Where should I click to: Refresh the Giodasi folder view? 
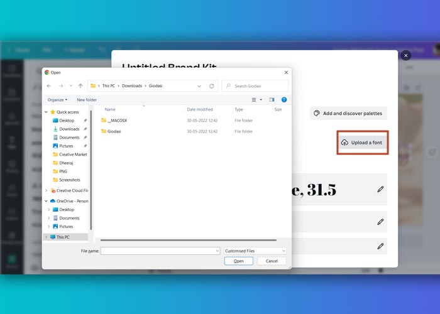[212, 86]
